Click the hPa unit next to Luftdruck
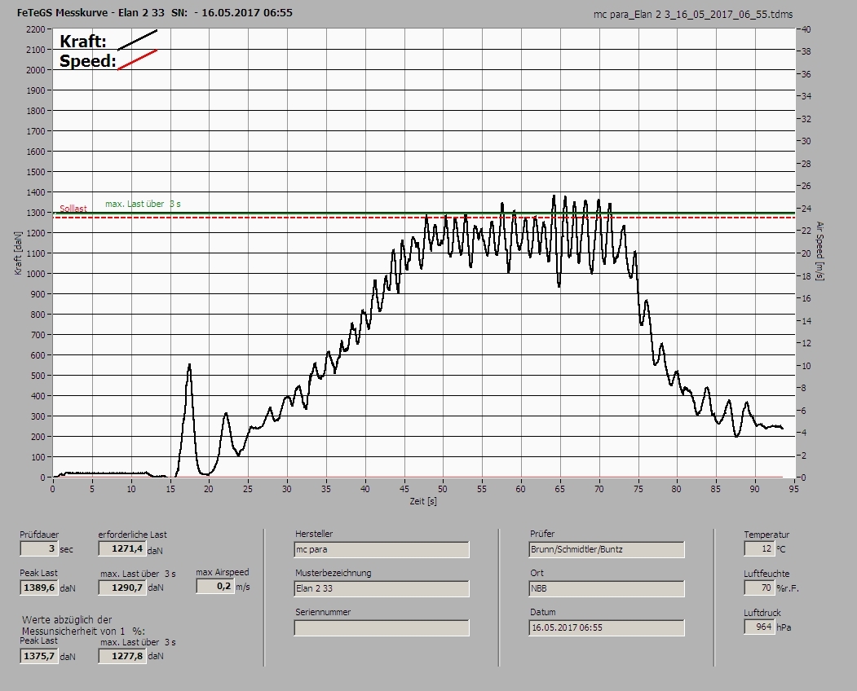 click(x=784, y=627)
